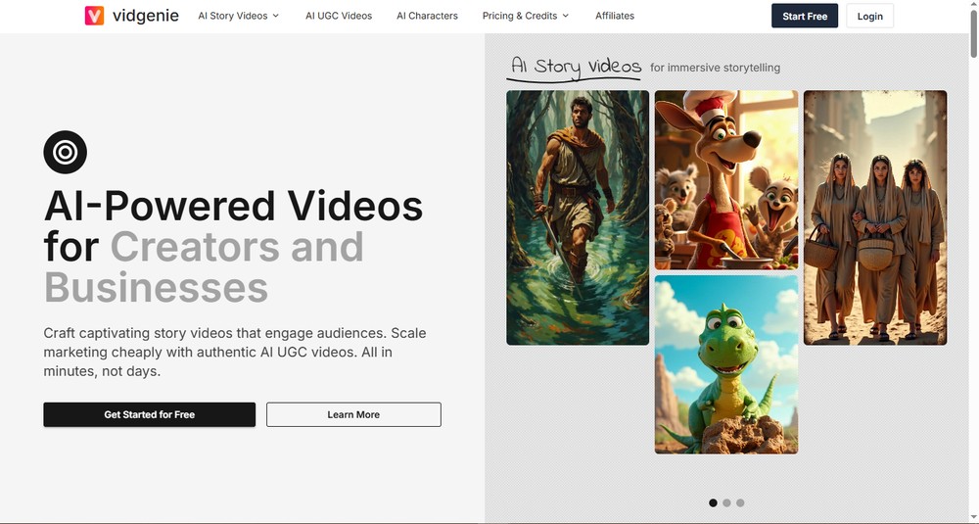Select the first carousel dot indicator
This screenshot has width=979, height=524.
tap(713, 502)
